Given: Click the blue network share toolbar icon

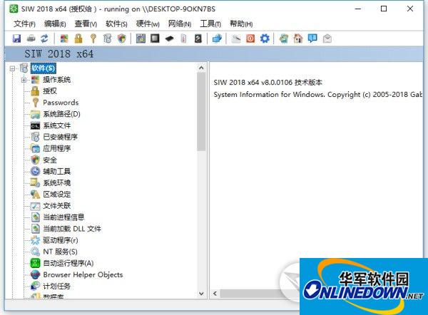Looking at the screenshot, I should (217, 38).
